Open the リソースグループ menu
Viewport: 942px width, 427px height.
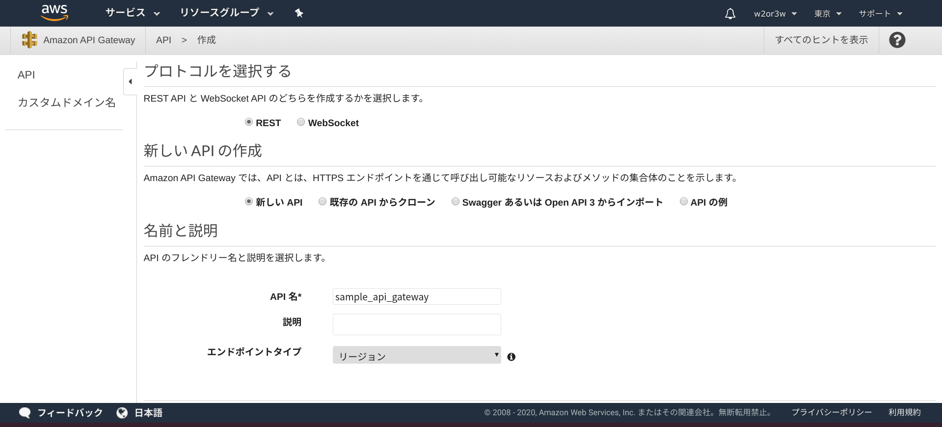[x=226, y=13]
